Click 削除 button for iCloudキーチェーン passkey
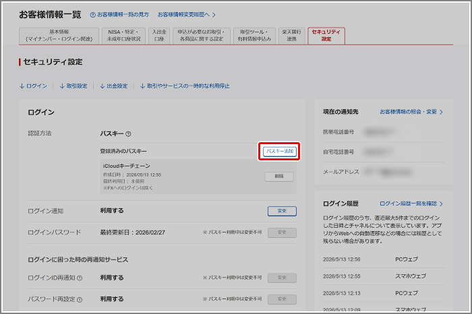Image resolution: width=472 pixels, height=314 pixels. point(279,177)
